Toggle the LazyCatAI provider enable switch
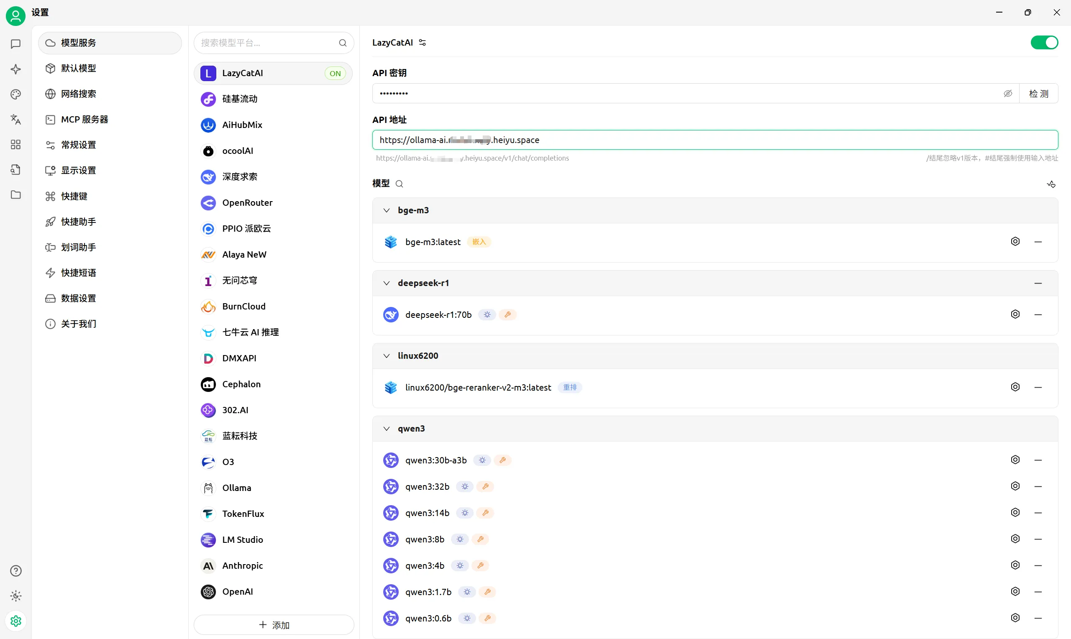This screenshot has height=639, width=1071. 1044,43
